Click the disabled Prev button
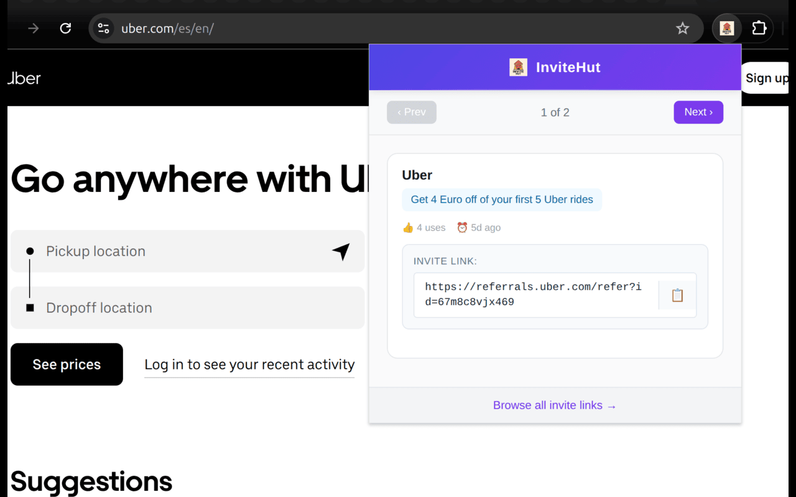 tap(412, 112)
